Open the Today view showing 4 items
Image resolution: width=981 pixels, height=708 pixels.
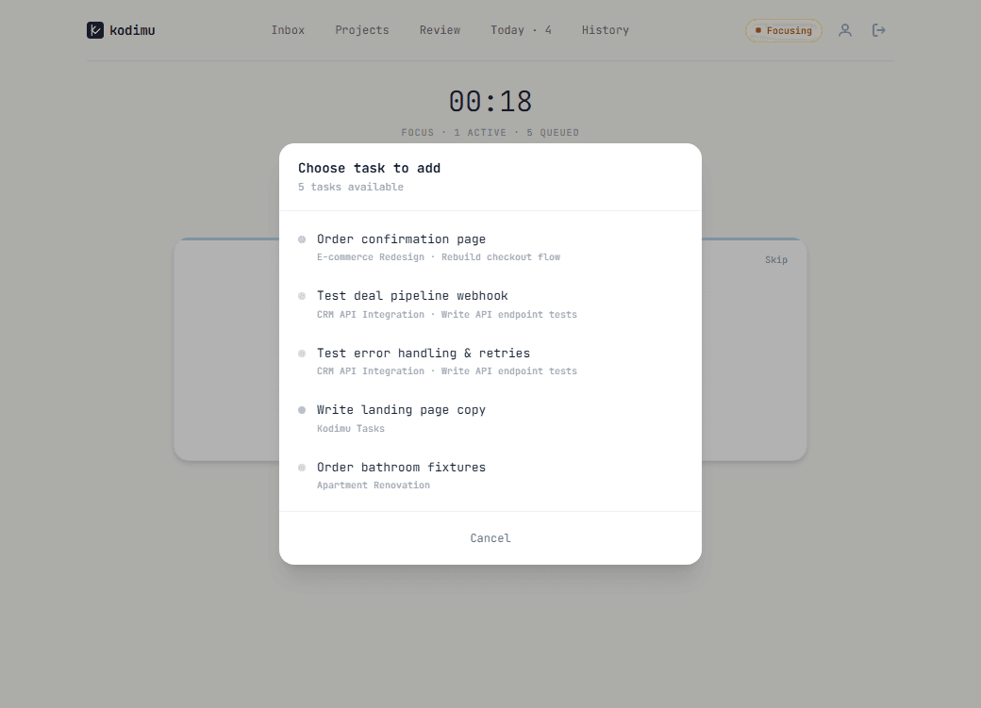point(522,29)
